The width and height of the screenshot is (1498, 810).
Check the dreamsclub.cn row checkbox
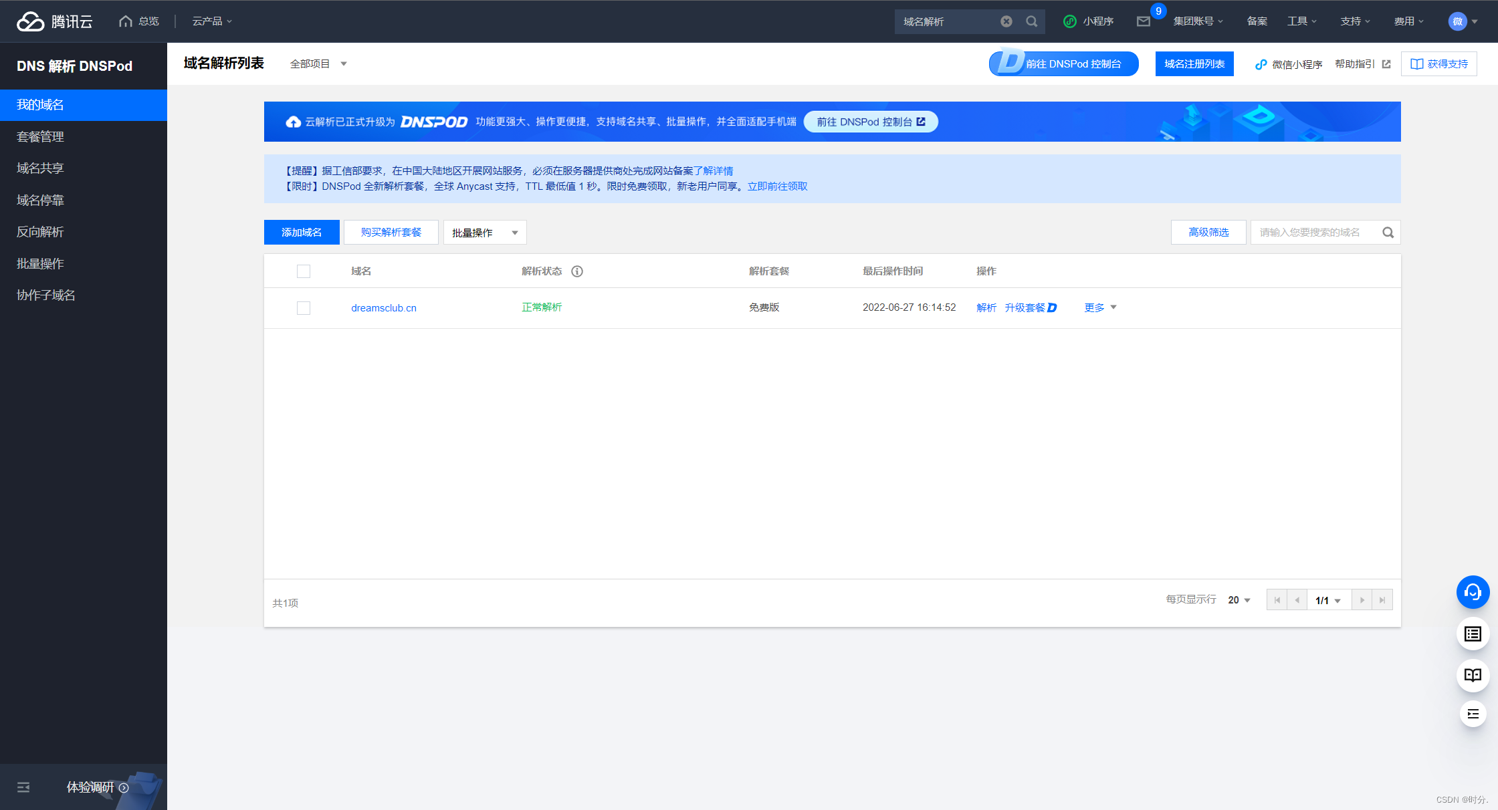click(304, 308)
